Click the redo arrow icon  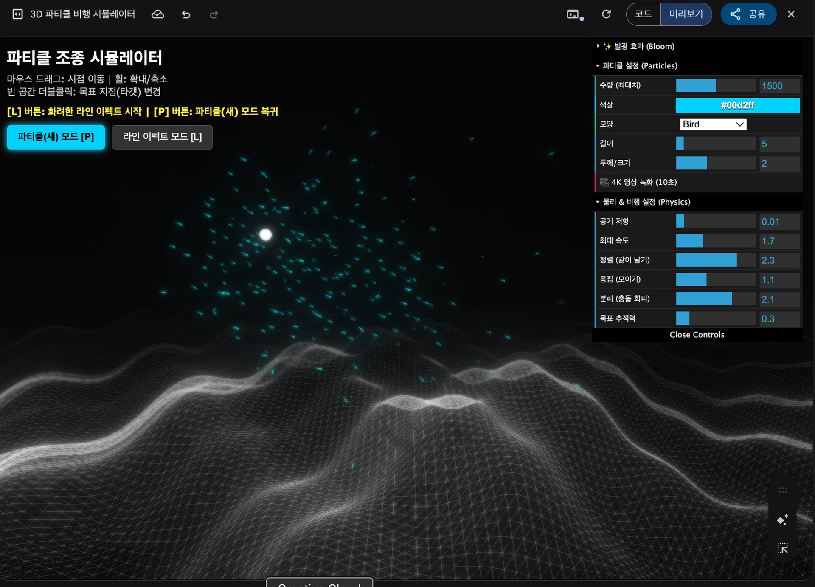tap(214, 15)
